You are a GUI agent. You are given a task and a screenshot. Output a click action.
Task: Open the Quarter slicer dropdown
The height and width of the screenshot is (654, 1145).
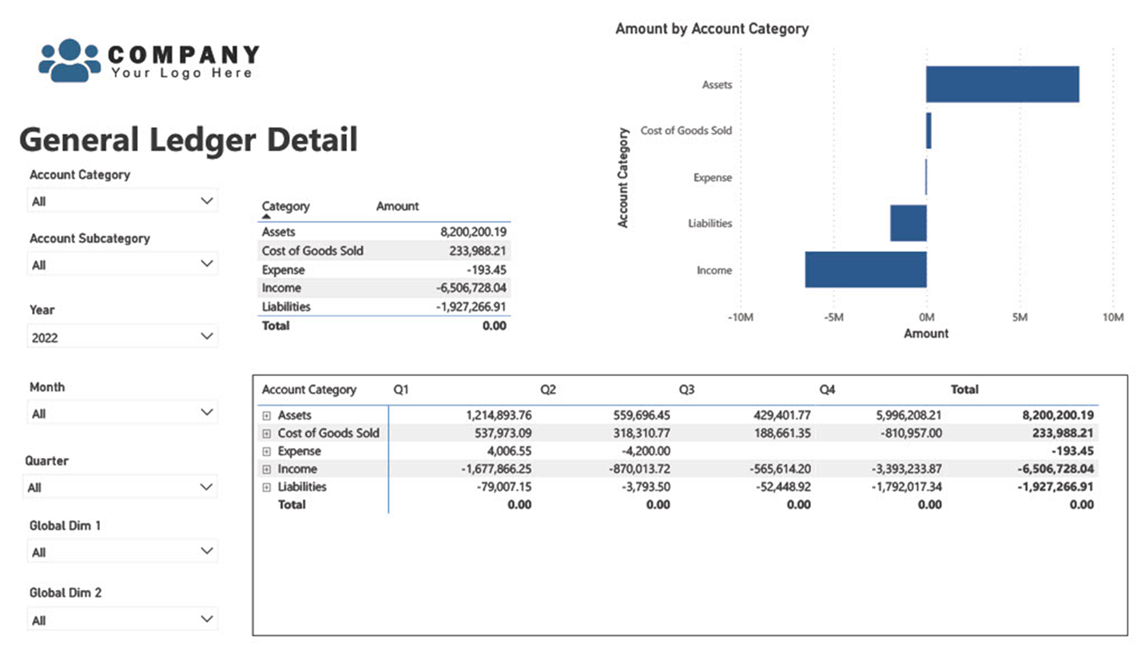(206, 486)
